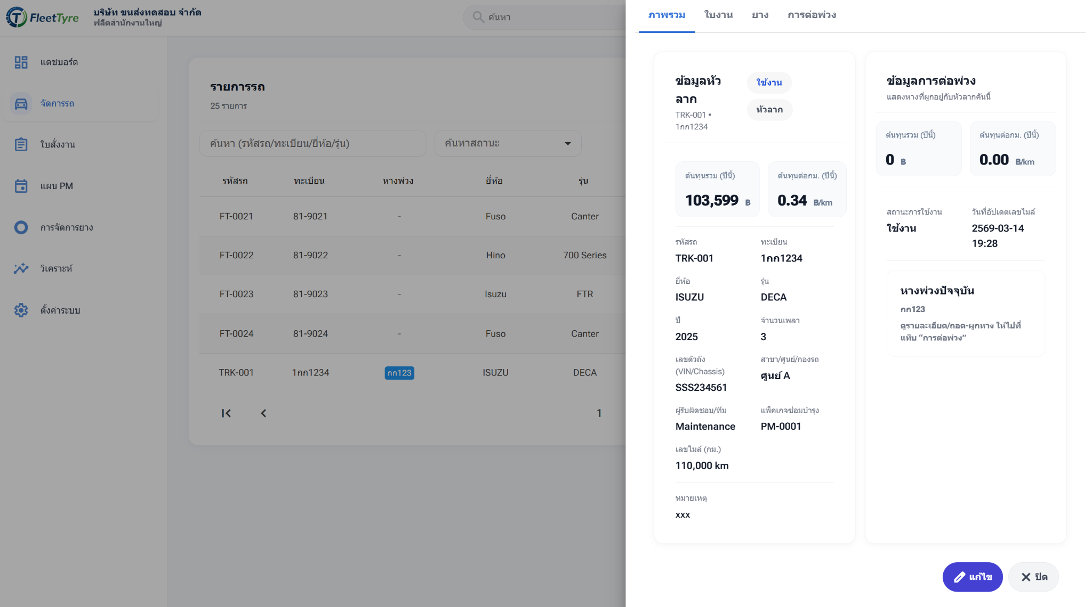Click the แก้ไข edit button

pos(972,577)
